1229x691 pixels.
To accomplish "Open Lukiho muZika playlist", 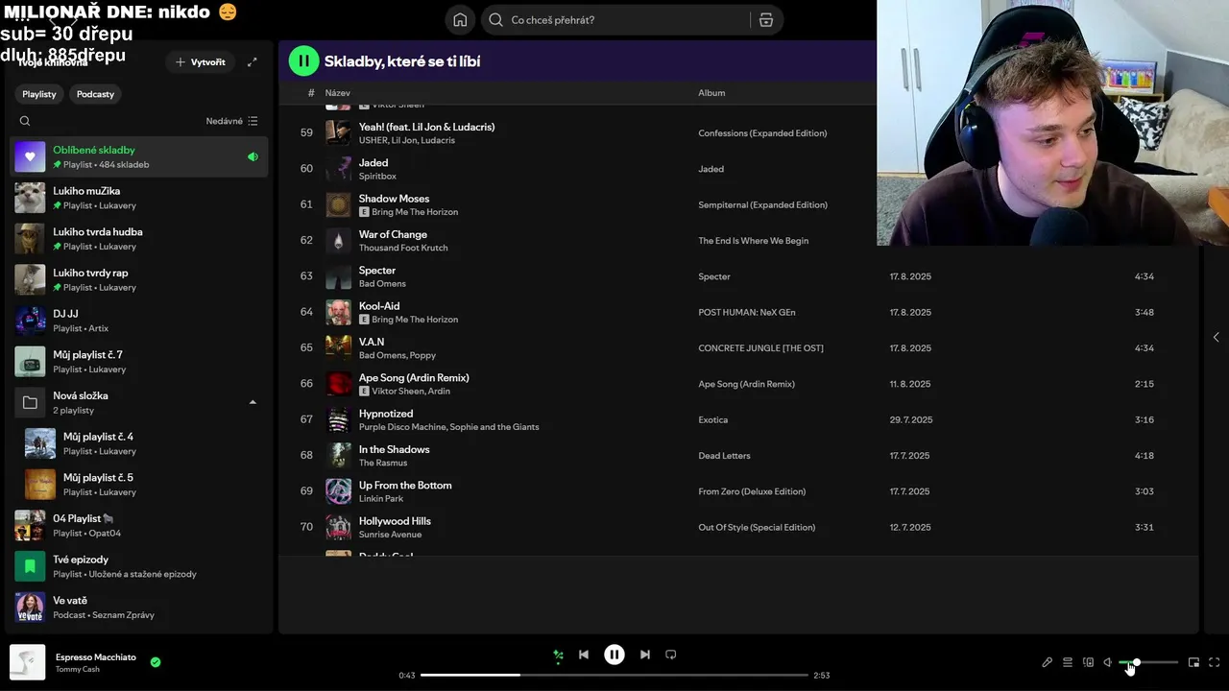I will coord(139,198).
